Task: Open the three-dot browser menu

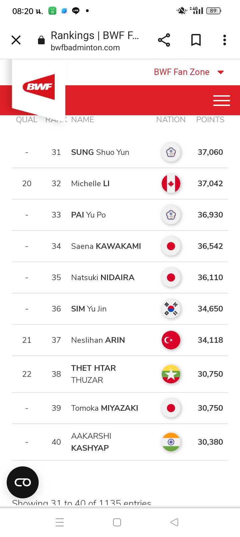Action: [x=225, y=40]
